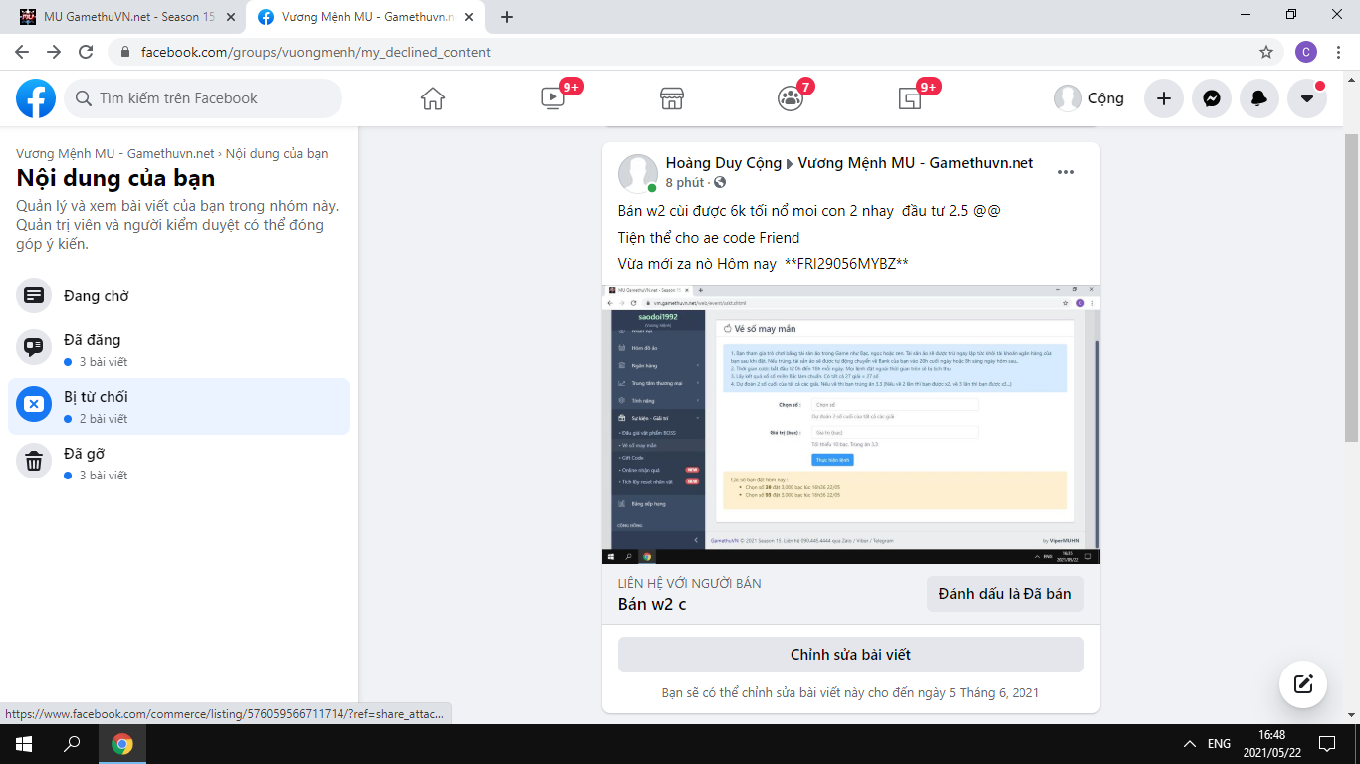Go to Facebook Home icon
Image resolution: width=1360 pixels, height=764 pixels.
(432, 98)
